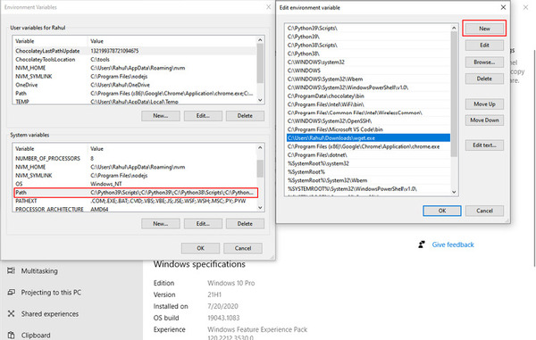Select ChocolateyToolsLocation user variable row
Screen dimensions: 536x340
[x=135, y=60]
